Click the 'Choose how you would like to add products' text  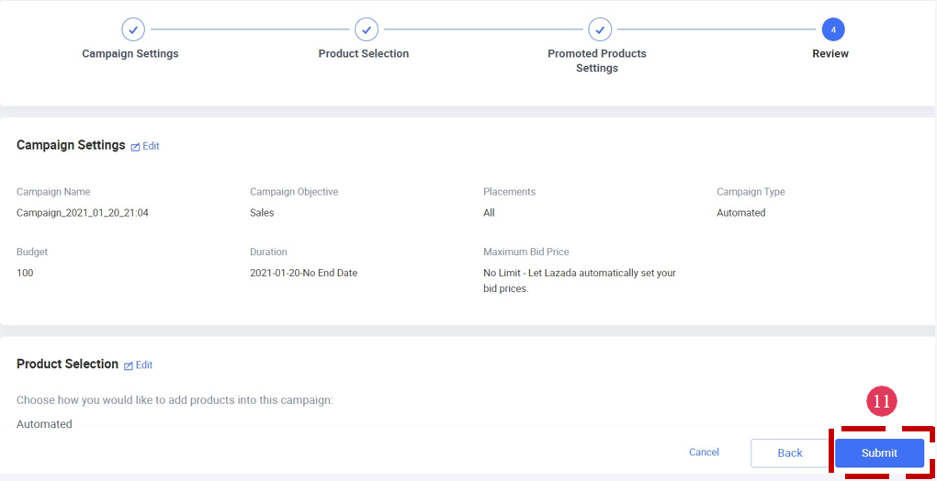pos(175,400)
